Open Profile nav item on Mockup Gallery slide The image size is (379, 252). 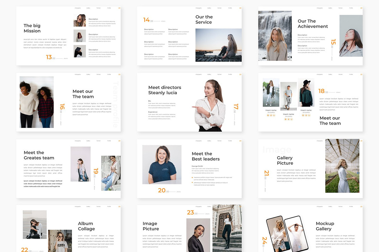[x=351, y=207]
